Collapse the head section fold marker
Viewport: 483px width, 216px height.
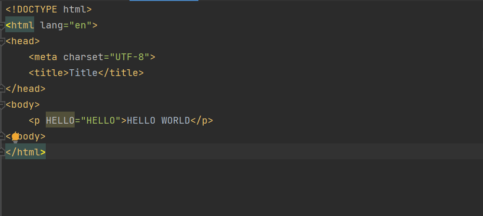pos(2,41)
